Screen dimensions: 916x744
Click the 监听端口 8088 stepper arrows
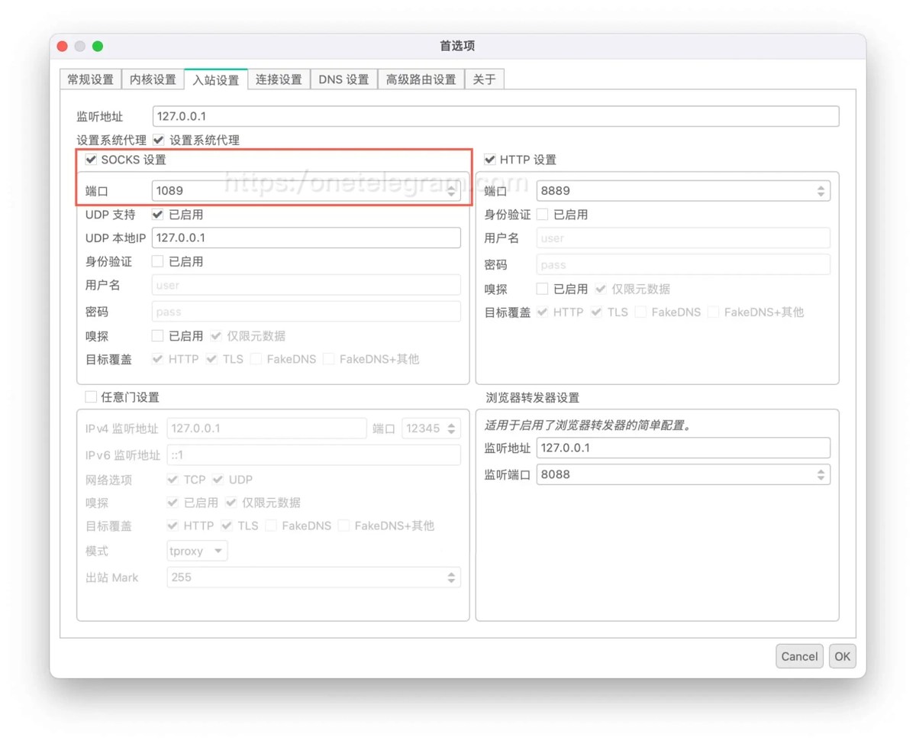click(821, 474)
